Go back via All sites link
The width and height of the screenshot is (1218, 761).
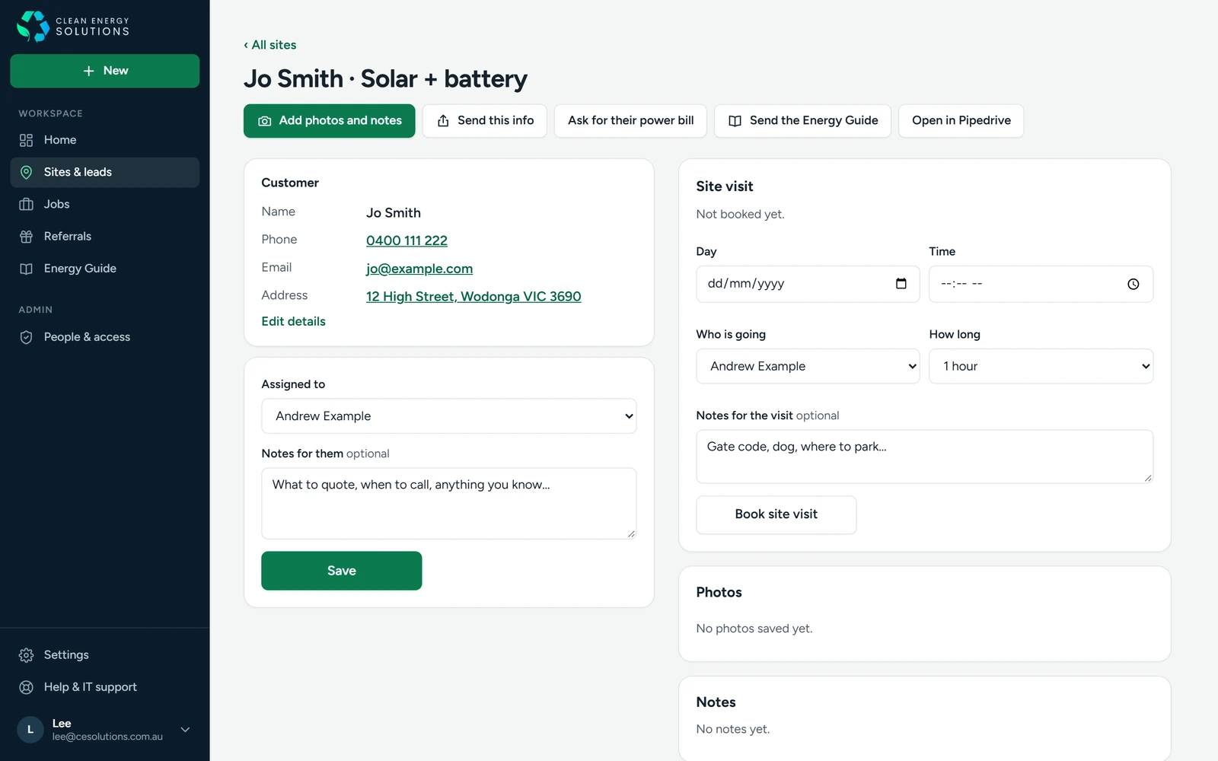pyautogui.click(x=270, y=45)
